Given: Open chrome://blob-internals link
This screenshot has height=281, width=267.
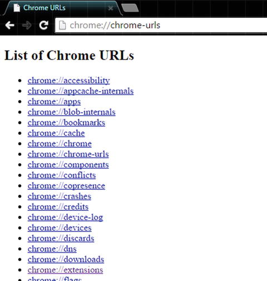Looking at the screenshot, I should coord(72,112).
